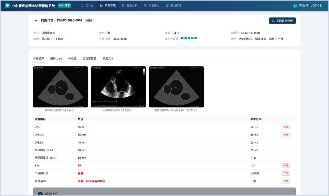Viewport: 329px width, 196px height.
Task: Click the heart logo icon
Action: click(x=7, y=6)
